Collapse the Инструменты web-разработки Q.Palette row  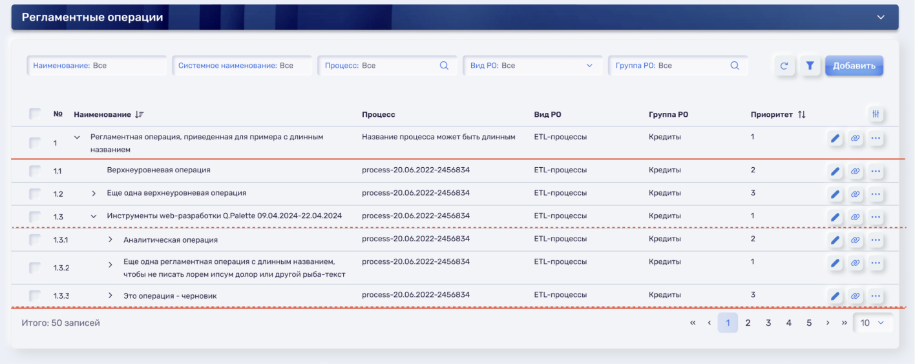pyautogui.click(x=94, y=217)
